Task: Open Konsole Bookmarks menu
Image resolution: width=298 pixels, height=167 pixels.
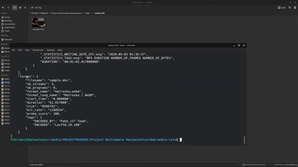Action: tap(38, 50)
